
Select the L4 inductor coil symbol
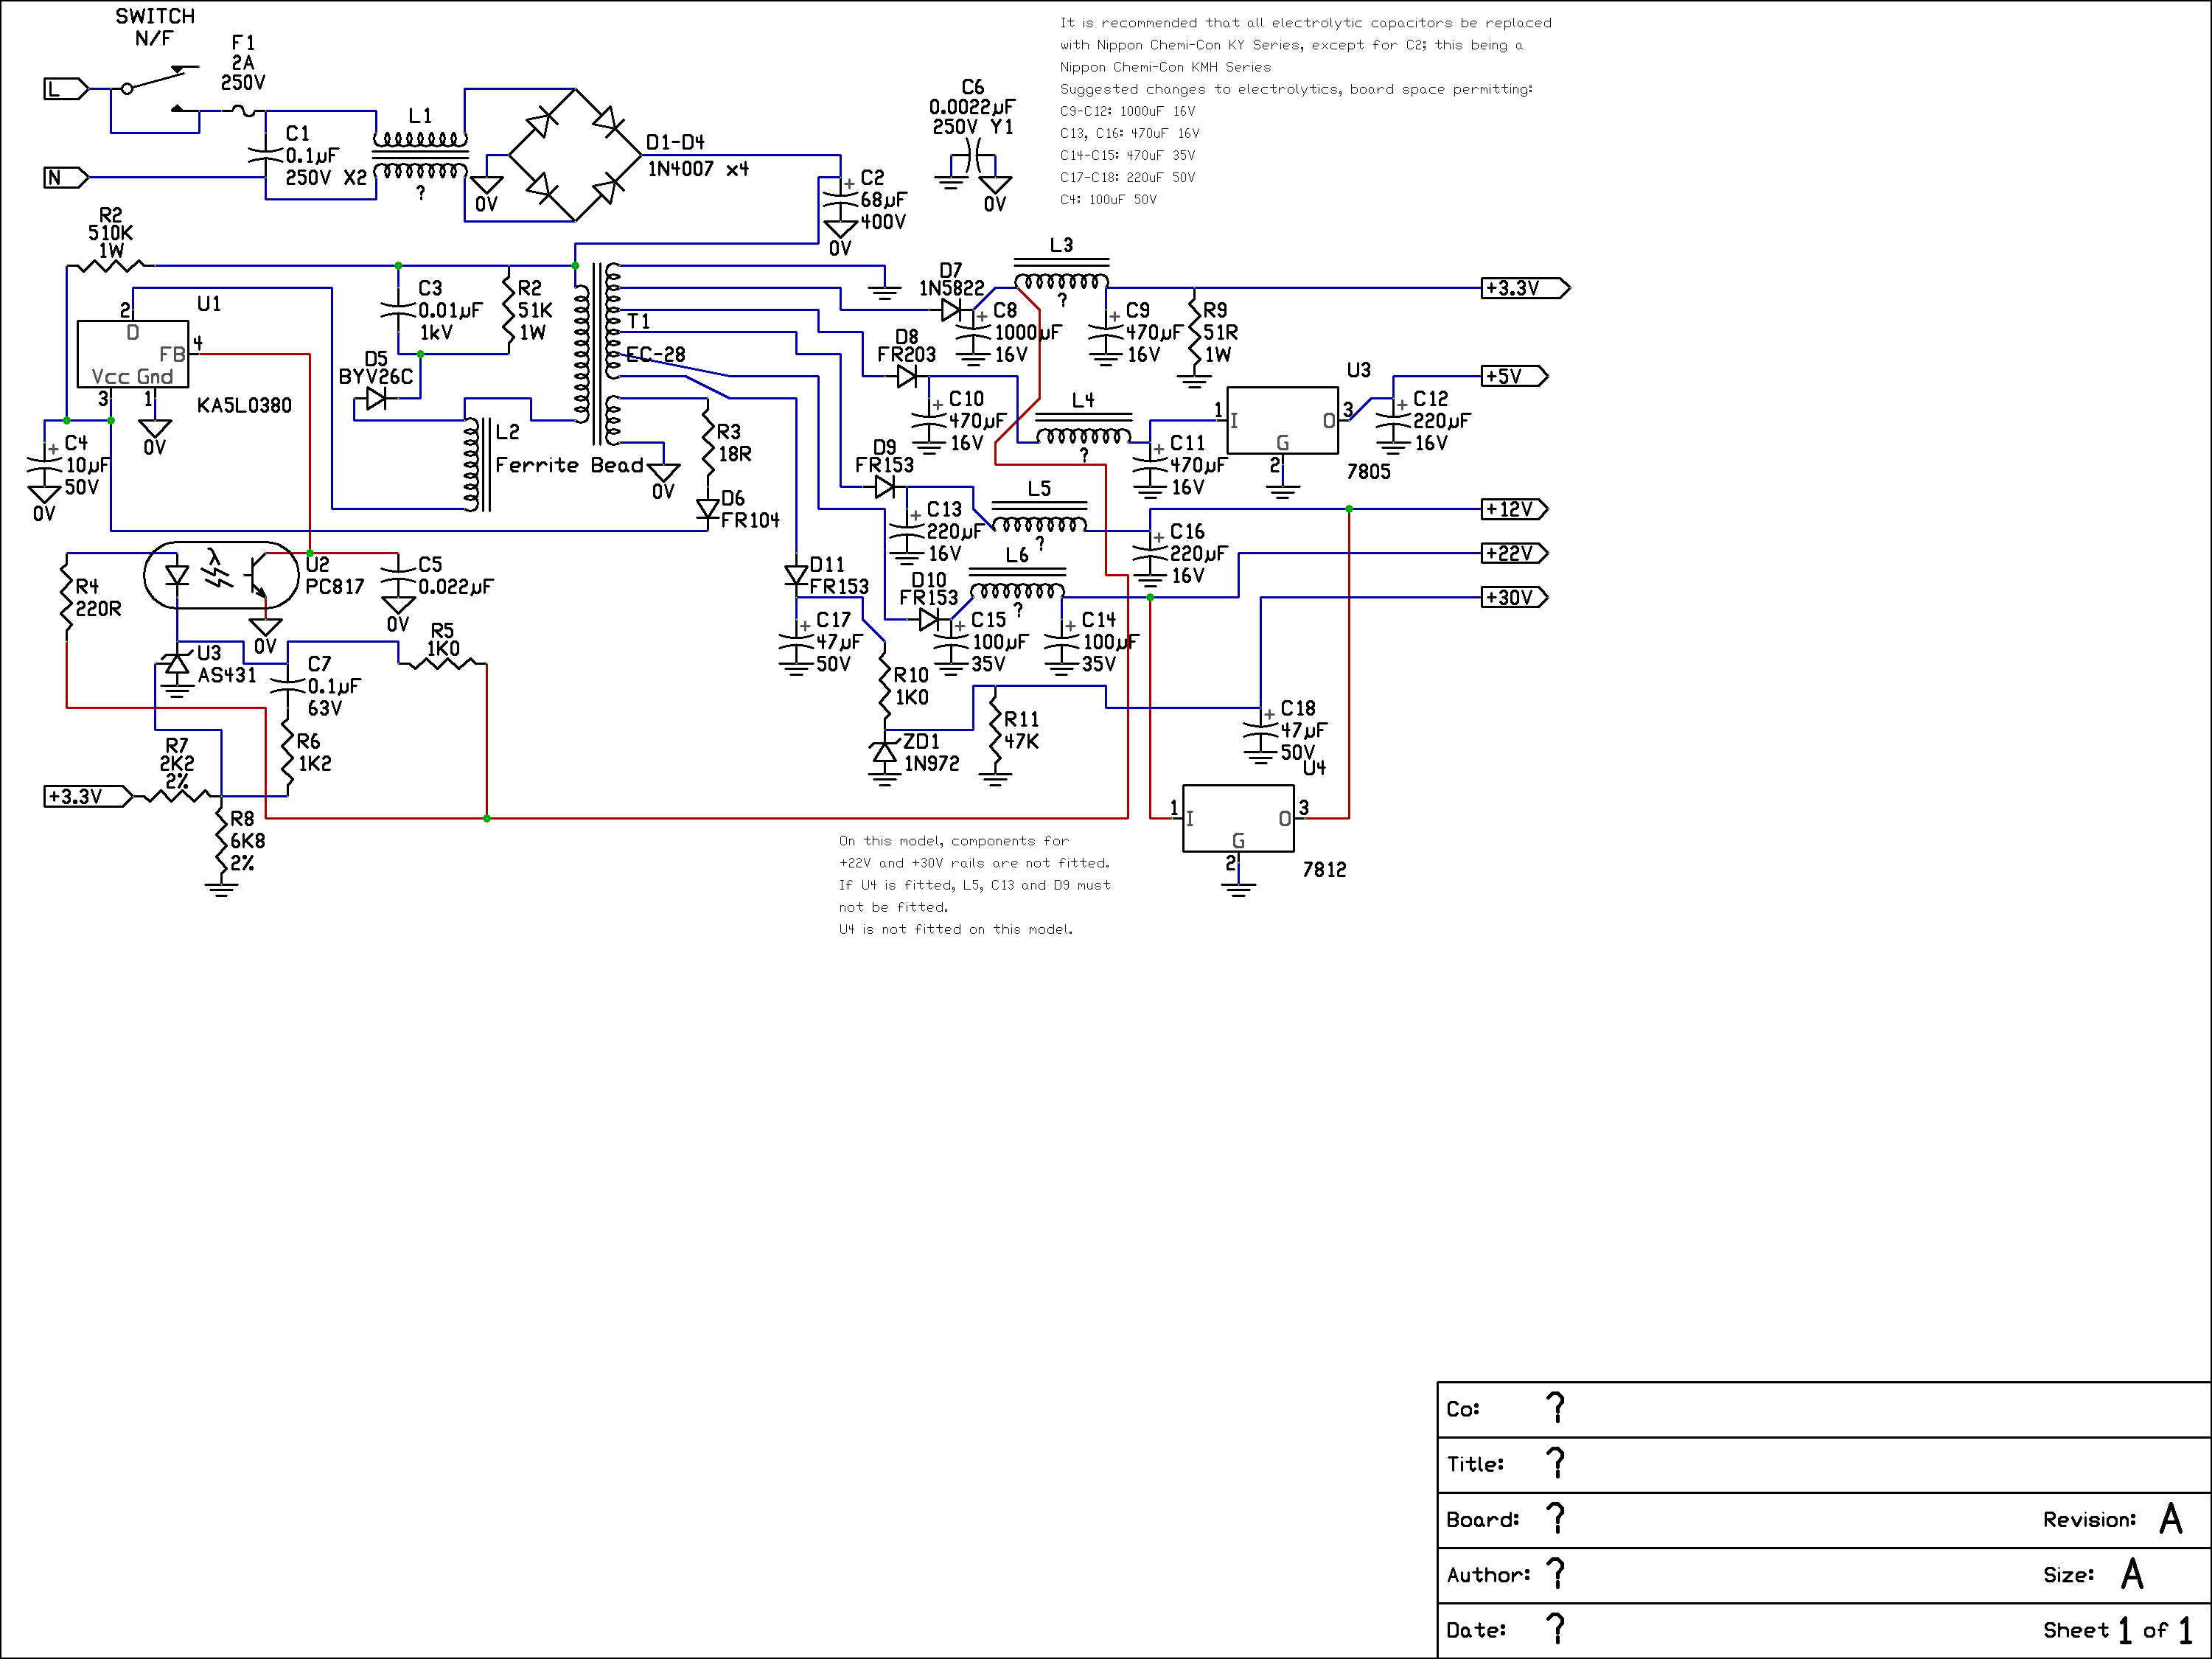click(x=1083, y=429)
